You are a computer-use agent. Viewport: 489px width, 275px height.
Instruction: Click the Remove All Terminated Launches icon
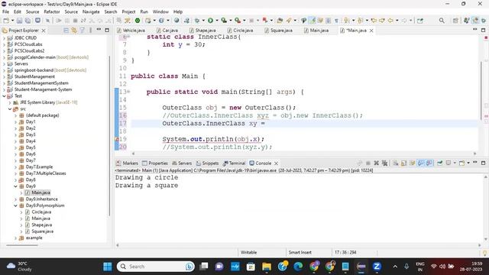(385, 163)
